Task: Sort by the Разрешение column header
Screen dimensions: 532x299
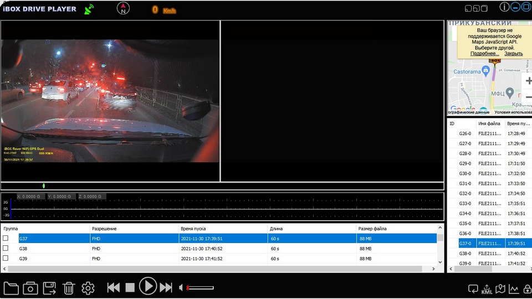Action: (134, 229)
